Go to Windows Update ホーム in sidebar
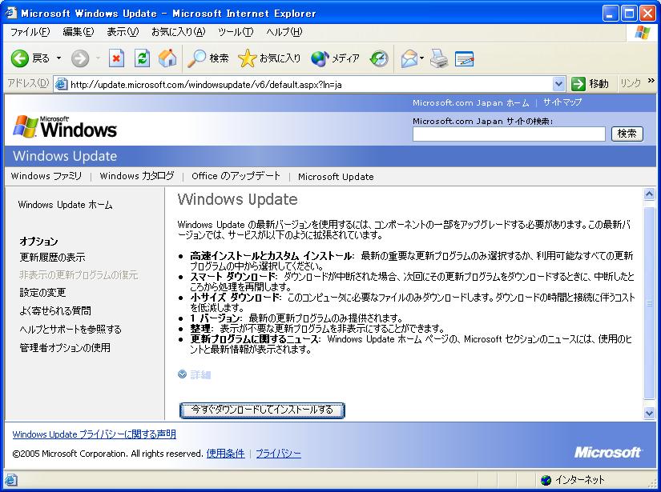The width and height of the screenshot is (661, 492). point(66,205)
